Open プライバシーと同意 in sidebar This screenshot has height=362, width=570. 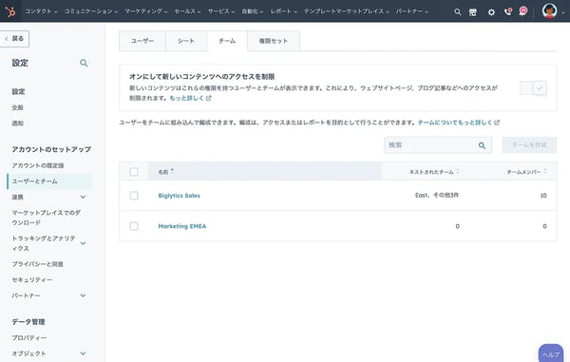click(x=37, y=264)
